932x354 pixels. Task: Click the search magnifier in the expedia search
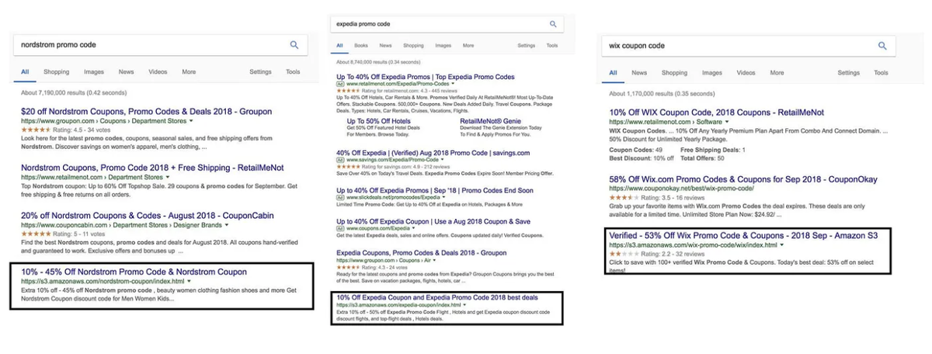tap(553, 24)
